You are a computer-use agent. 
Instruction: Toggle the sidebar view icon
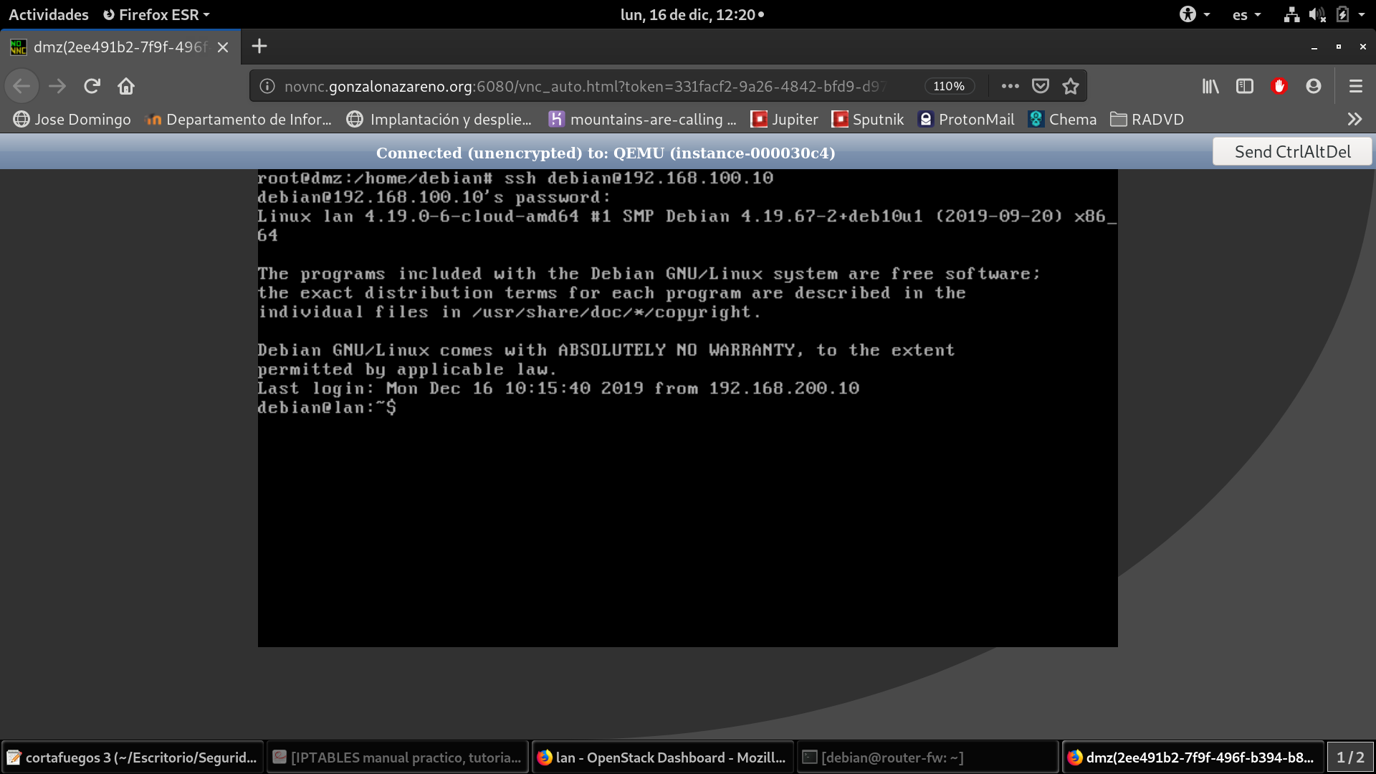click(x=1245, y=86)
